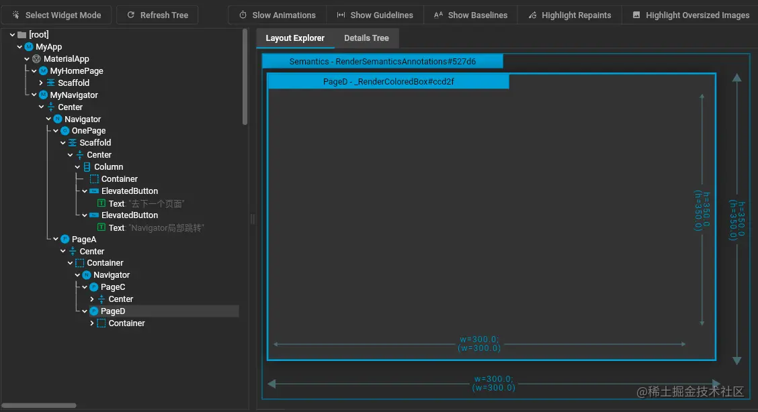Screen dimensions: 758x412
Task: Click the splitter handle between panels
Action: pyautogui.click(x=253, y=219)
